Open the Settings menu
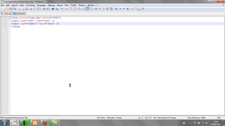The width and height of the screenshot is (225, 126). pos(51,5)
